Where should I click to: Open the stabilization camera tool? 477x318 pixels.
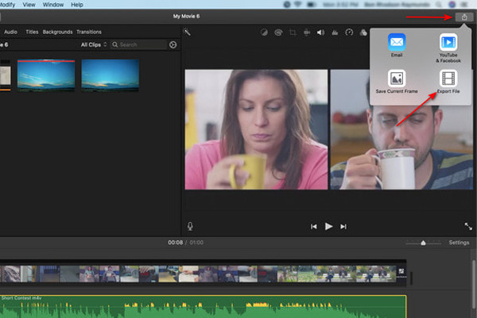(x=307, y=33)
